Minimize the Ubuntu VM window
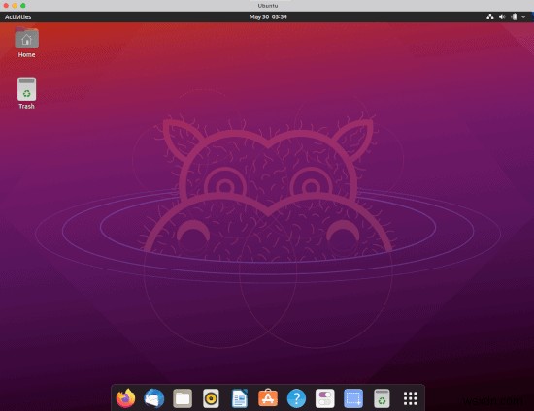This screenshot has width=534, height=411. (15, 6)
